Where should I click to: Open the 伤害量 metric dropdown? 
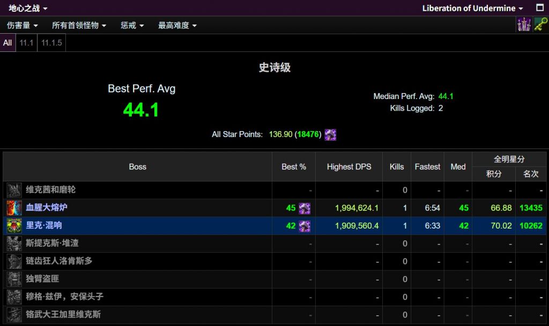pyautogui.click(x=21, y=25)
